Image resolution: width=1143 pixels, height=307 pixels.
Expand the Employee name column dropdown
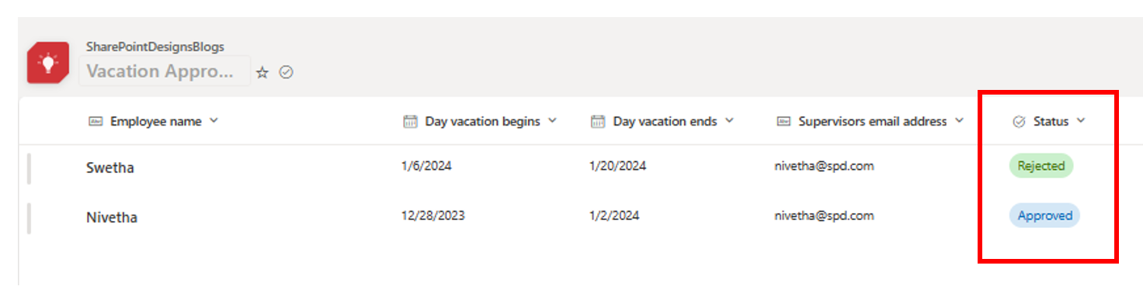(214, 121)
